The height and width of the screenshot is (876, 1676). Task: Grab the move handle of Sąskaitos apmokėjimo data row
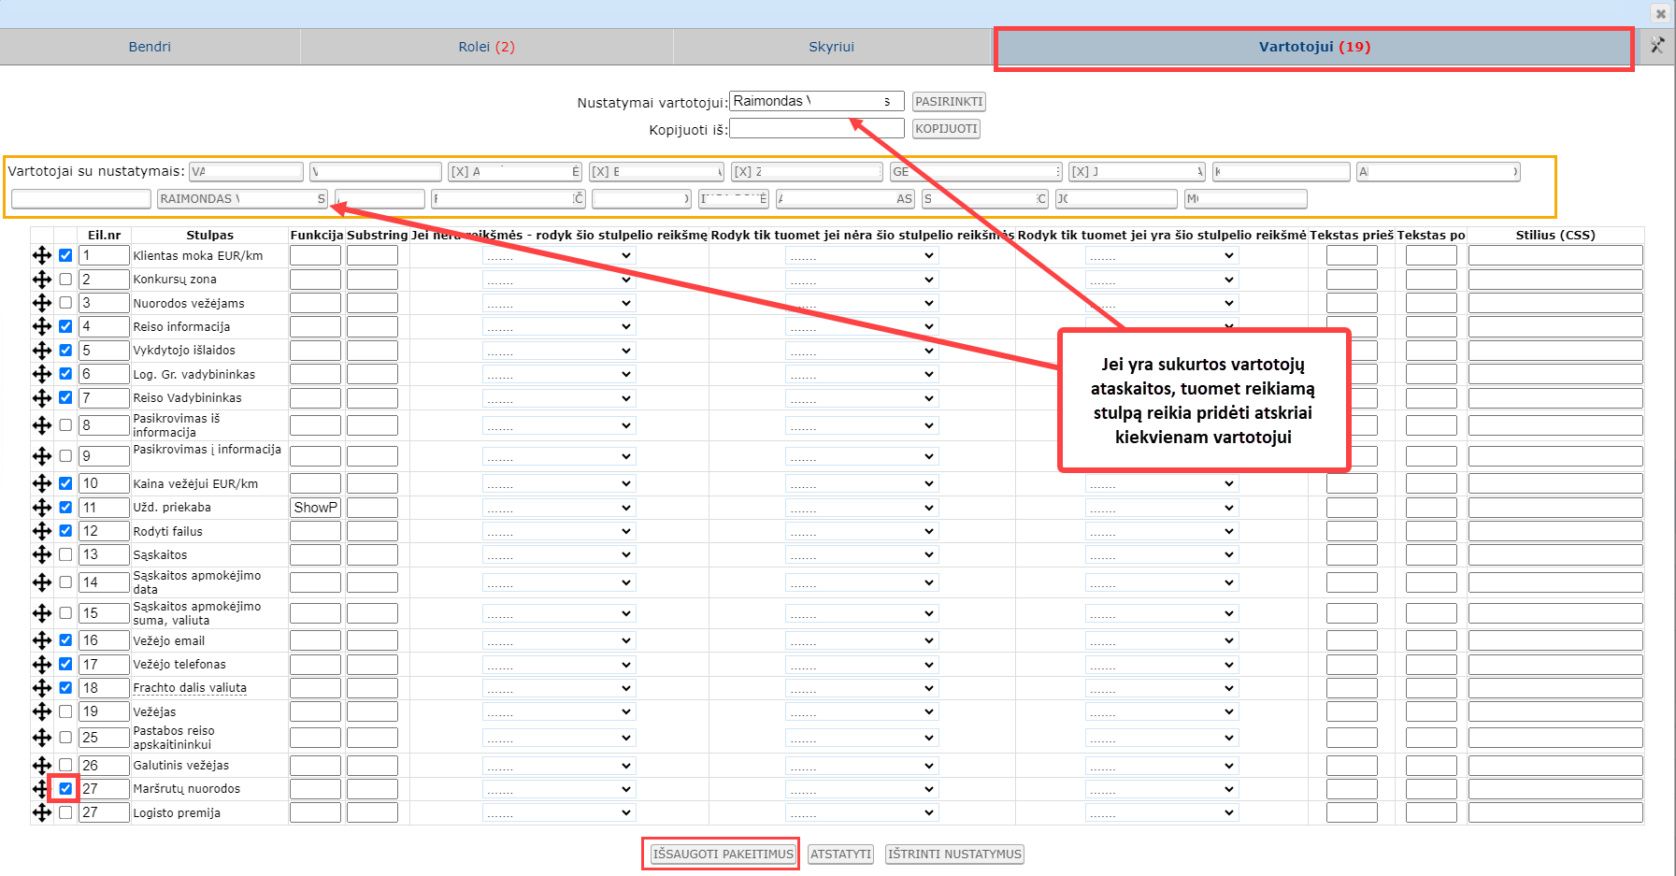click(42, 582)
